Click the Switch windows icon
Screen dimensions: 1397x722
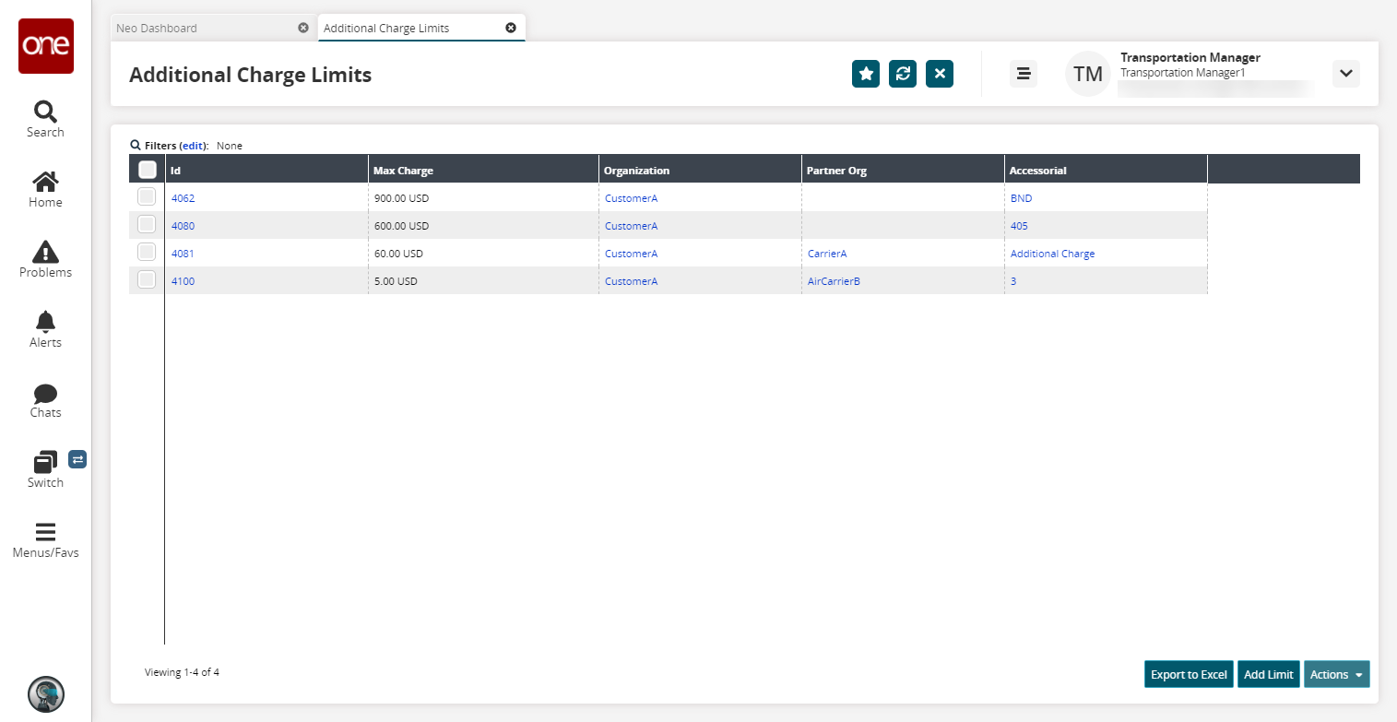[45, 462]
